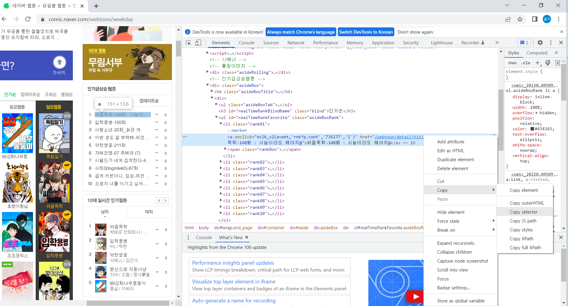
Task: Toggle device toolbar icon in DevTools
Action: click(198, 43)
